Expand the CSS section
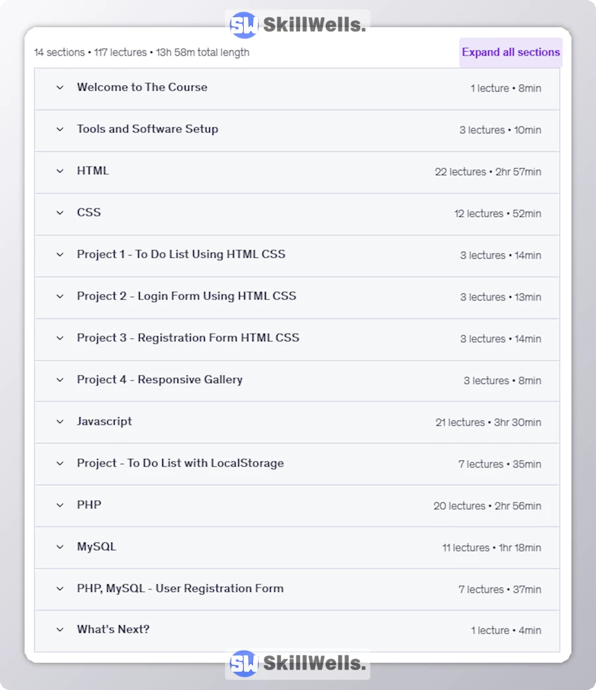Screen dimensions: 596x690 coord(59,213)
